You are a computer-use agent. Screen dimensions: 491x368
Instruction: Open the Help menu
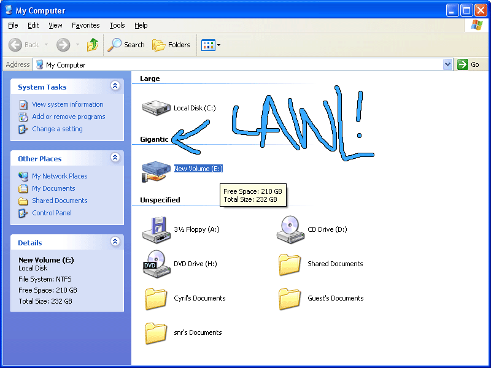141,25
